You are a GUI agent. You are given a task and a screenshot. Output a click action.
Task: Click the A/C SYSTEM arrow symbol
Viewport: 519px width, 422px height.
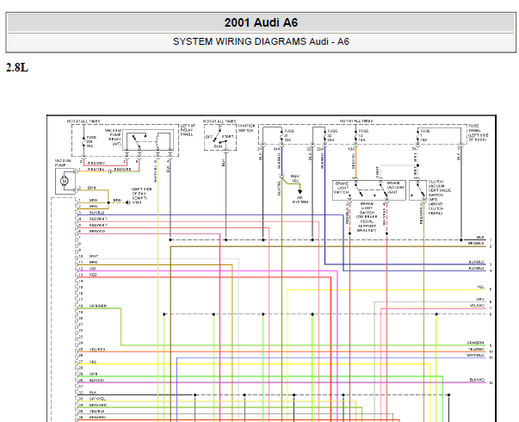point(300,191)
